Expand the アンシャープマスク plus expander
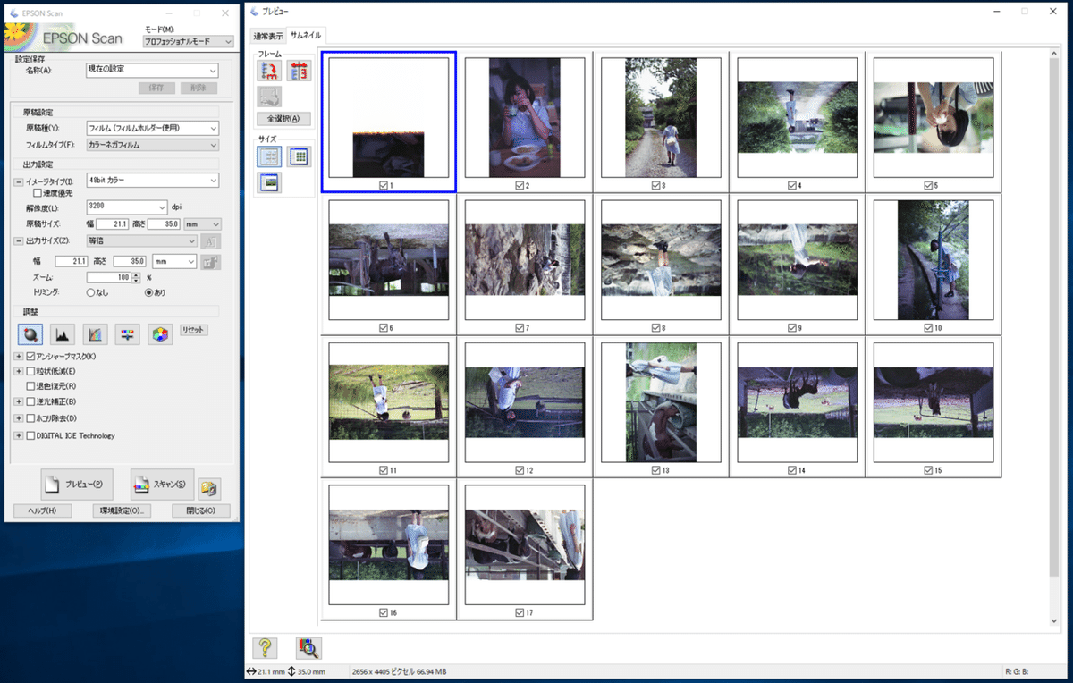 click(19, 356)
